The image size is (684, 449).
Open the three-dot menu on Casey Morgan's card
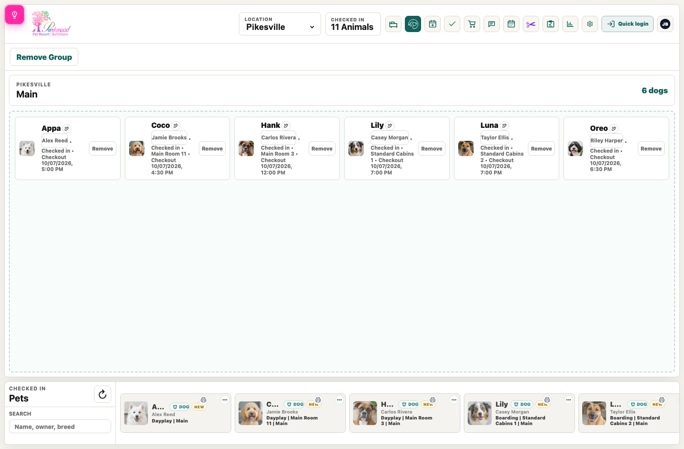click(569, 400)
